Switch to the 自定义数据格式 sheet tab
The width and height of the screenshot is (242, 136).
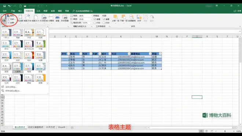point(36,127)
